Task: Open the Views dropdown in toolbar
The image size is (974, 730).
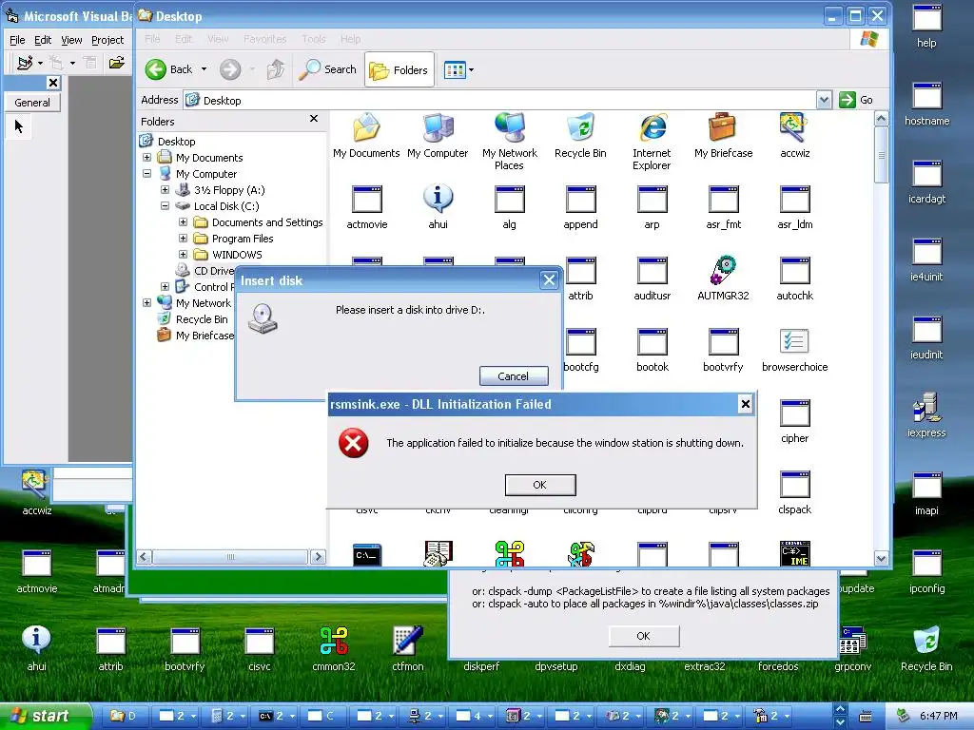Action: tap(458, 70)
